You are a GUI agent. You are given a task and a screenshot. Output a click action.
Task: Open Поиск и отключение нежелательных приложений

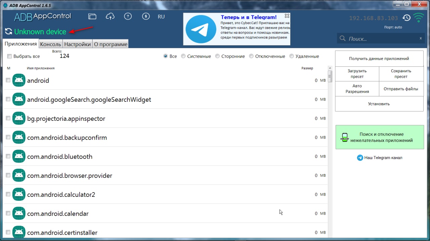tap(380, 137)
